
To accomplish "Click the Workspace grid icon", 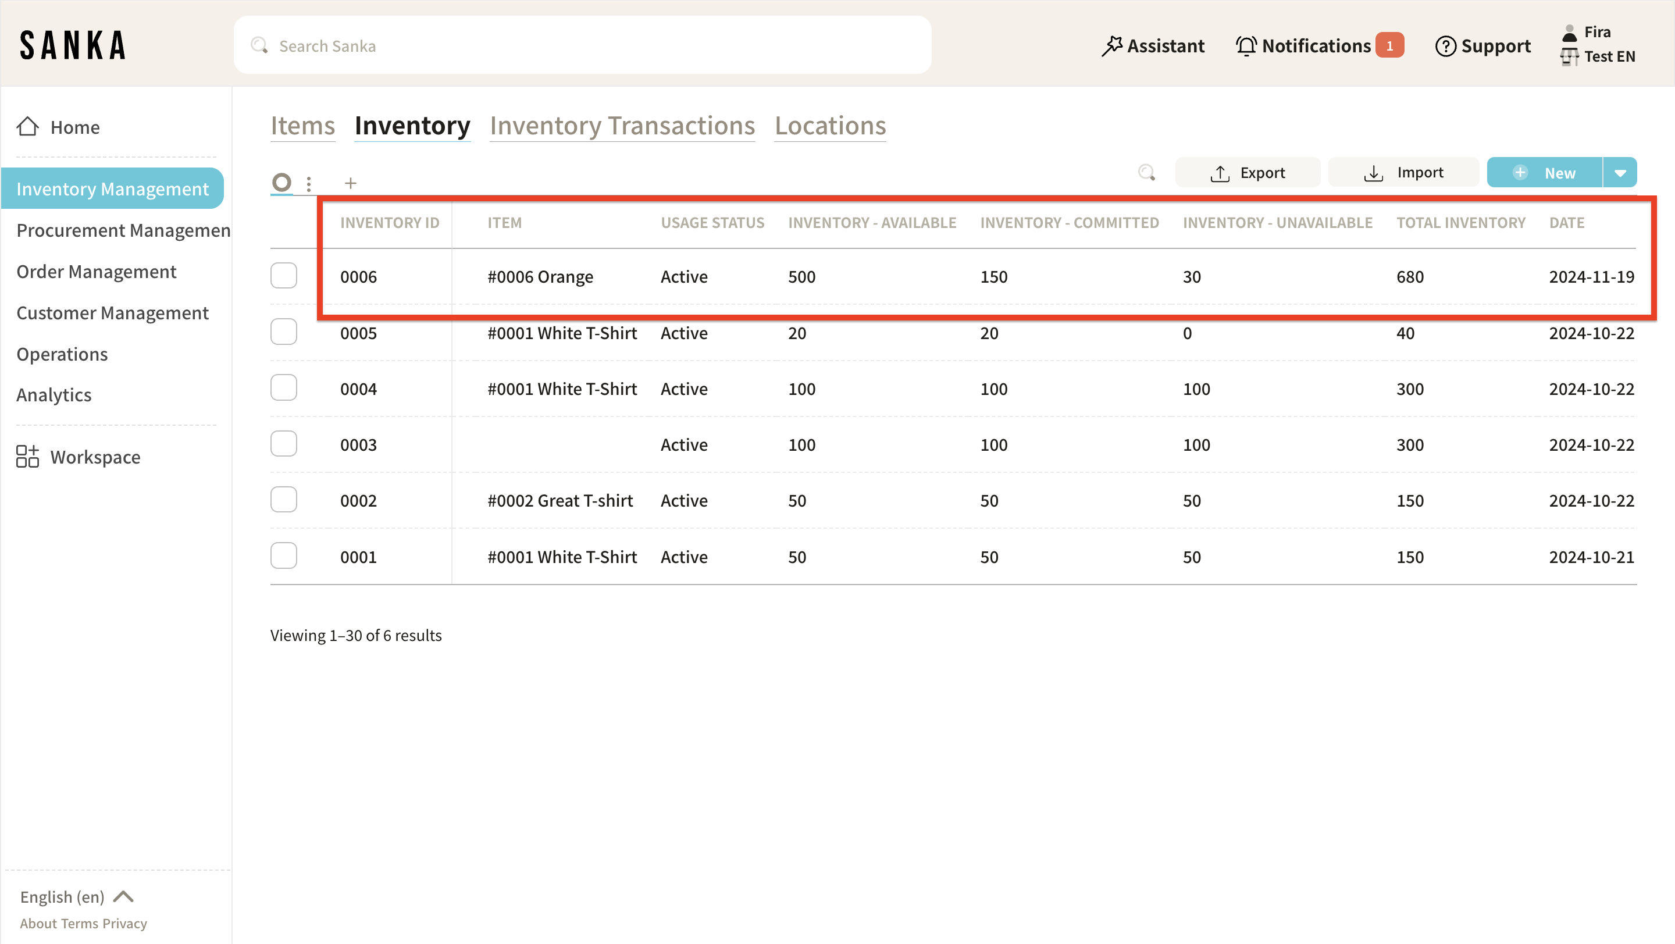I will click(x=27, y=457).
